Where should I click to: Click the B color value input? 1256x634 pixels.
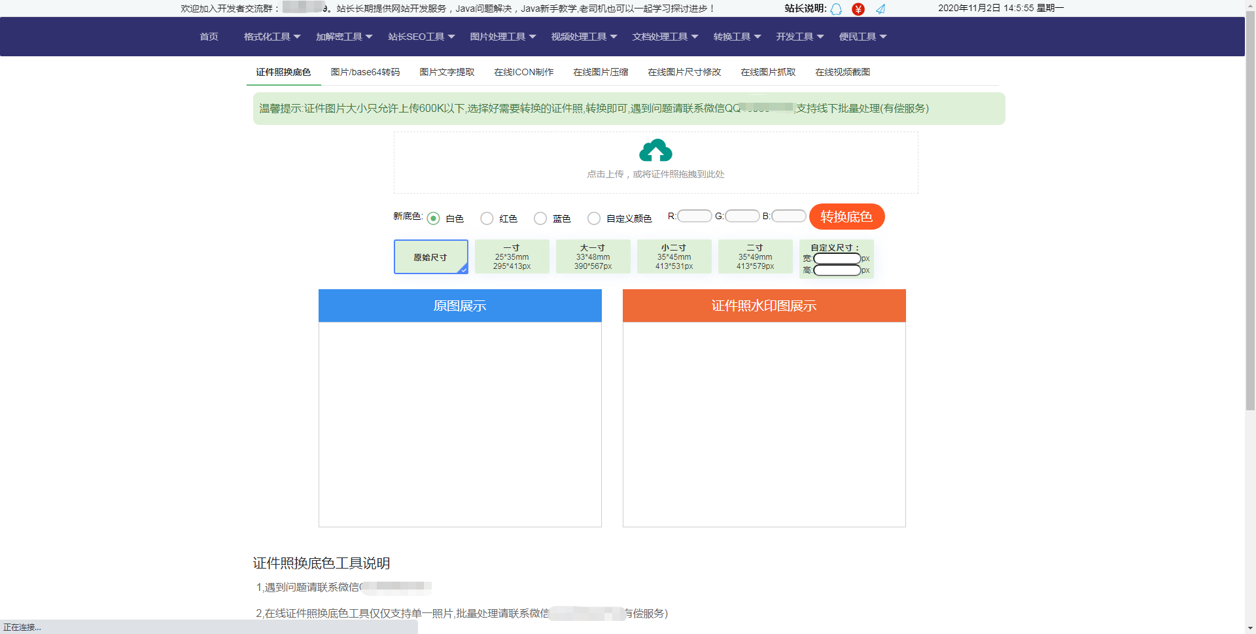tap(789, 216)
